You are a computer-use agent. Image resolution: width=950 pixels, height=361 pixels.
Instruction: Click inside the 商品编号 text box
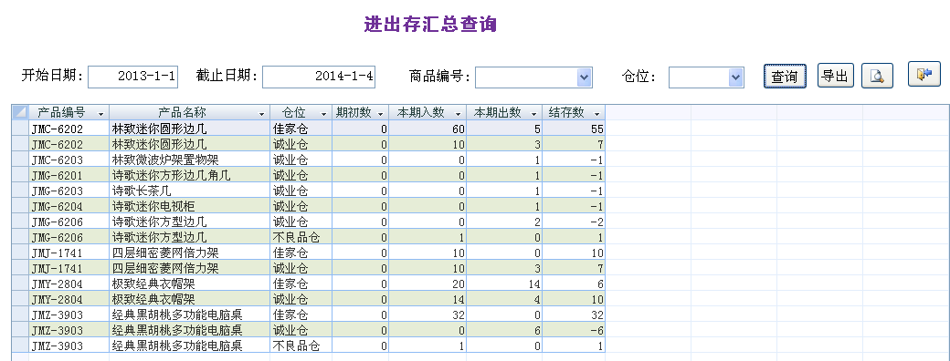click(526, 77)
